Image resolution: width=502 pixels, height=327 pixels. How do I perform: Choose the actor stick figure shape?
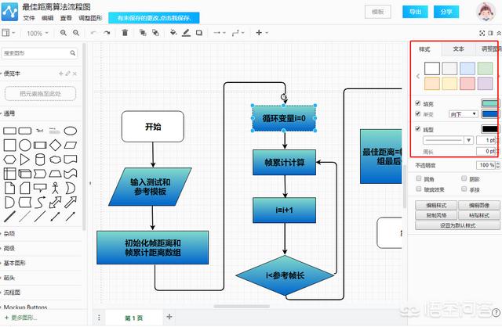click(56, 188)
